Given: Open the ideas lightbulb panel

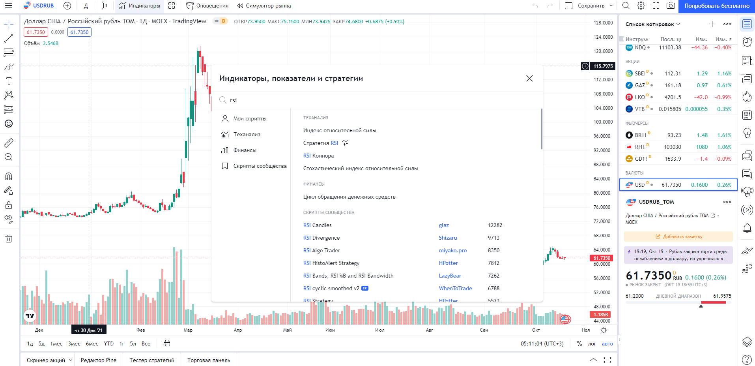Looking at the screenshot, I should click(747, 133).
